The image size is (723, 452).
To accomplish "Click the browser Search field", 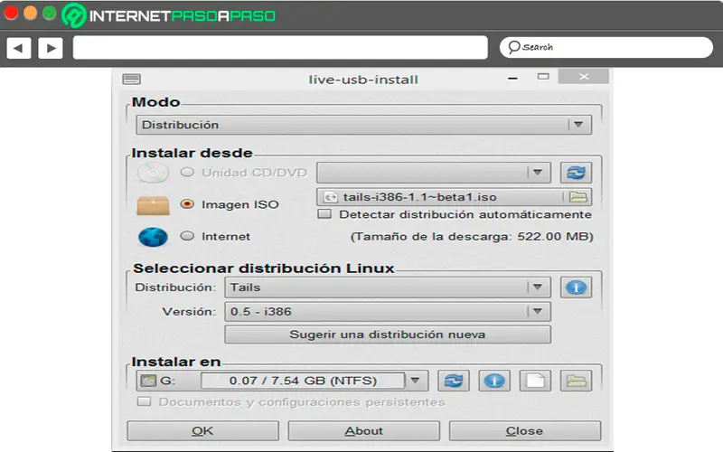I will tap(606, 48).
